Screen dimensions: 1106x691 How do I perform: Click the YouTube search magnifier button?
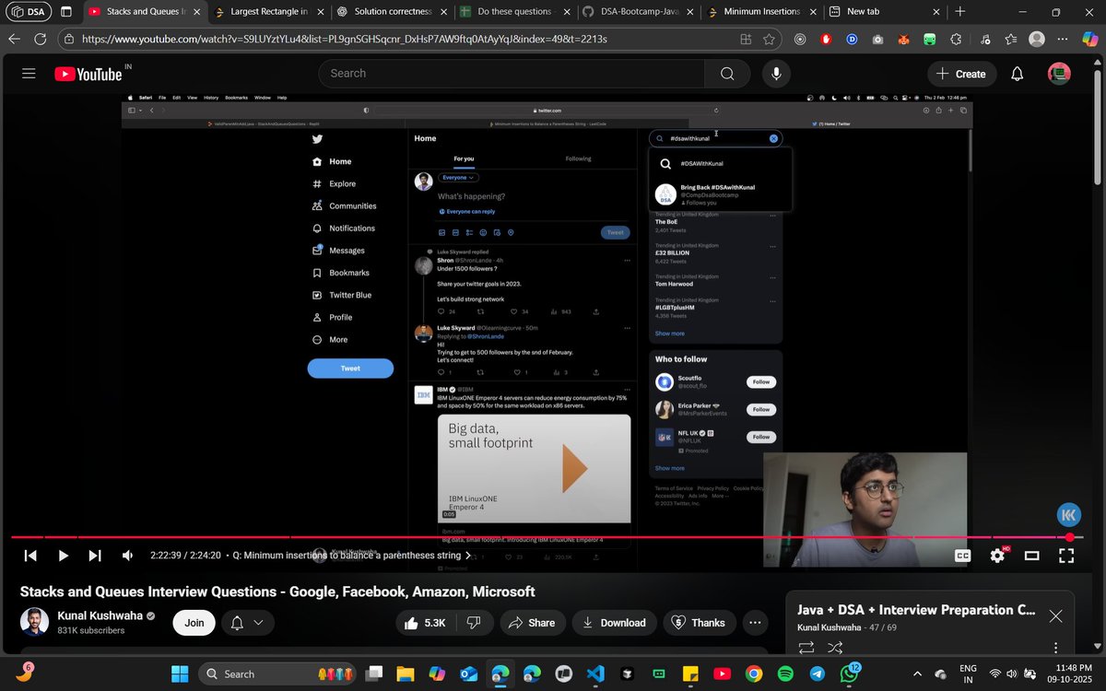(x=727, y=74)
